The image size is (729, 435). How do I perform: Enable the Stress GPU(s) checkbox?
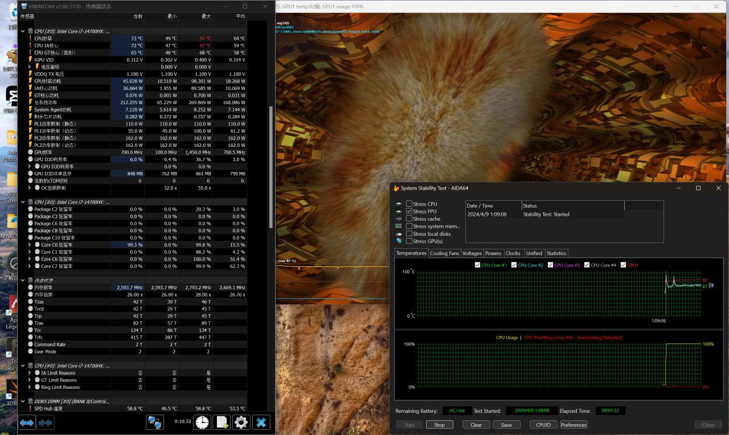(x=409, y=241)
